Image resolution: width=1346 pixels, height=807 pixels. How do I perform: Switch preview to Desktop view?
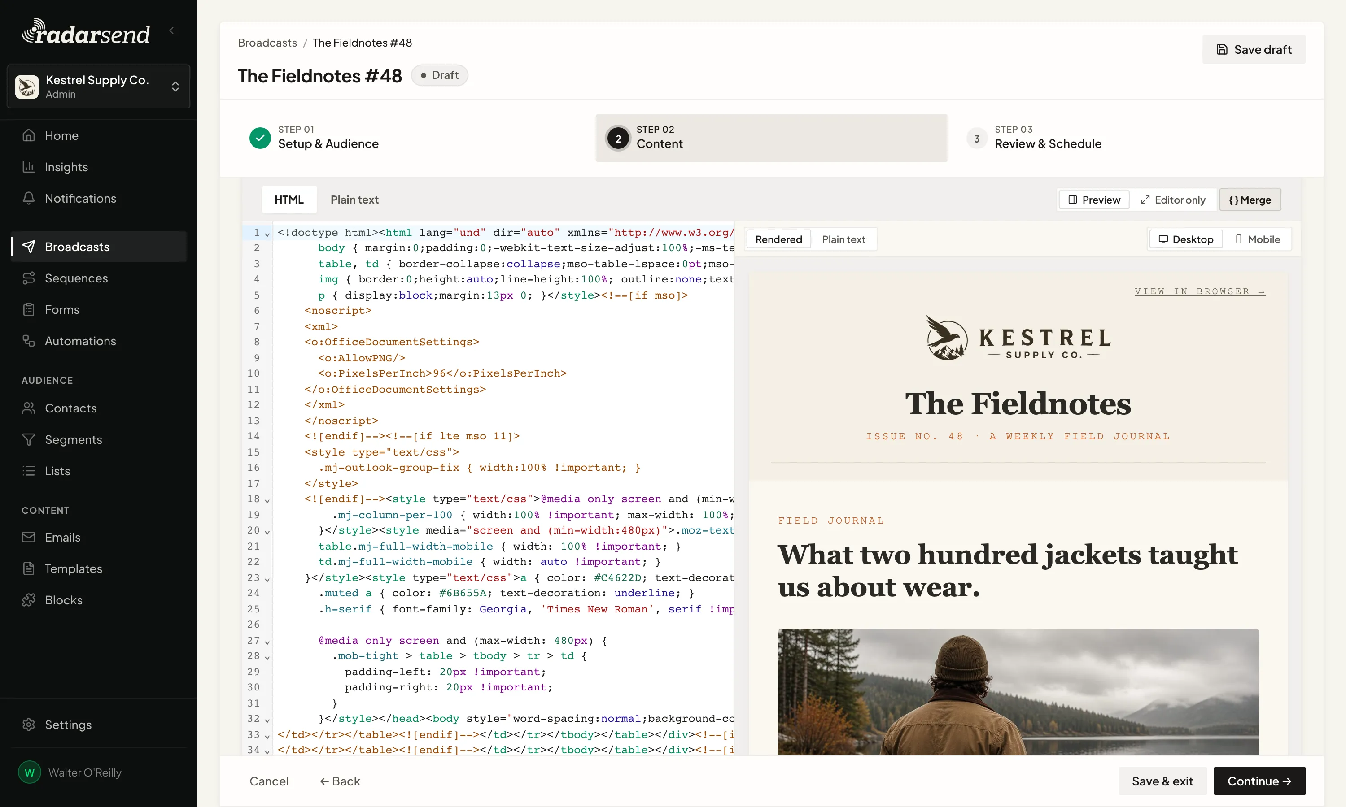click(1185, 239)
